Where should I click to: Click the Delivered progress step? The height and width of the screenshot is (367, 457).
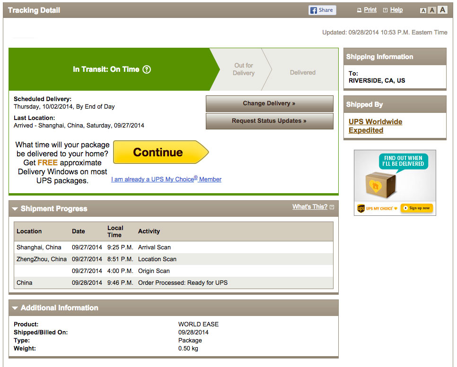[x=302, y=72]
